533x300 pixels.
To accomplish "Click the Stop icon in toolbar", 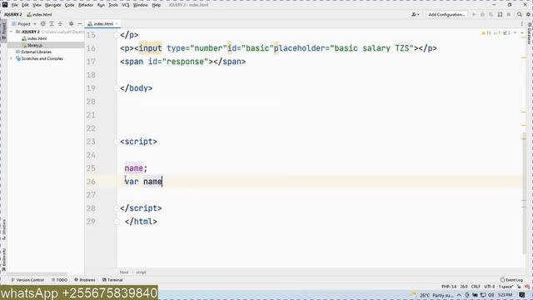I will coord(509,15).
